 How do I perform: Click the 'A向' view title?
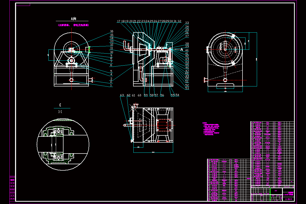(73, 19)
